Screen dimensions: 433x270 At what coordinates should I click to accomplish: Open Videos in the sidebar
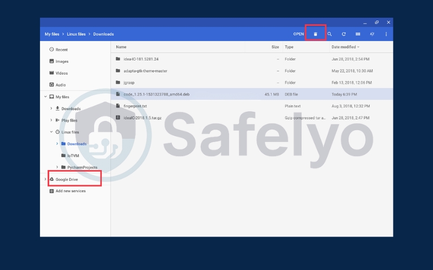coord(62,73)
